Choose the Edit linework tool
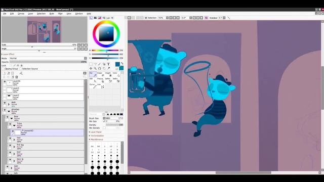Image resolution: width=324 pixels, height=182 pixels. pos(93,80)
